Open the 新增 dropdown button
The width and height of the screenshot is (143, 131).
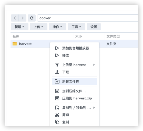click(x=20, y=27)
